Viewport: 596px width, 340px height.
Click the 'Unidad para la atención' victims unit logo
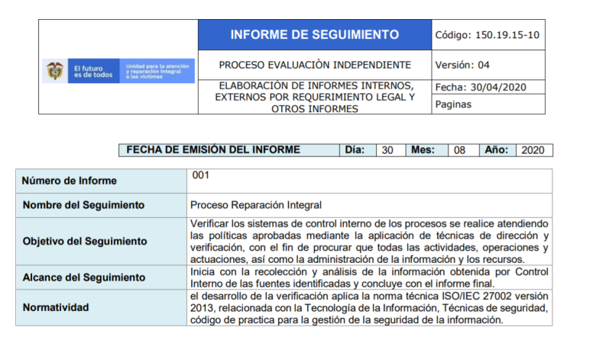click(x=157, y=71)
